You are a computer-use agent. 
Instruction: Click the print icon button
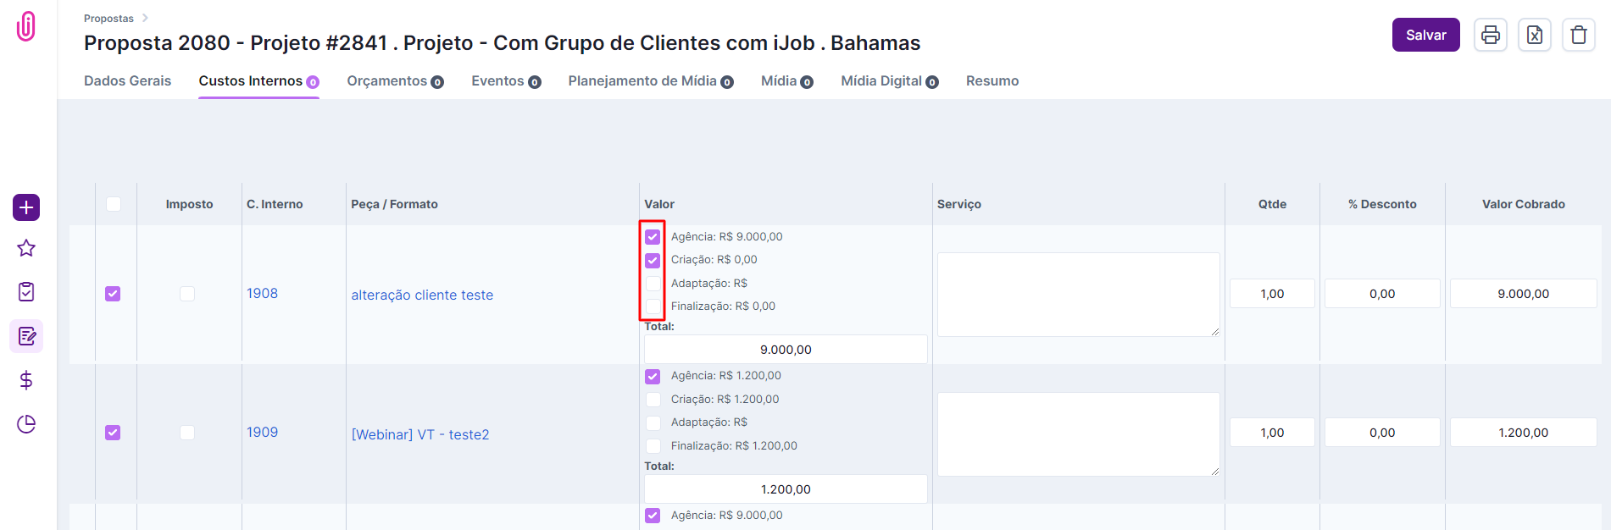click(1490, 35)
